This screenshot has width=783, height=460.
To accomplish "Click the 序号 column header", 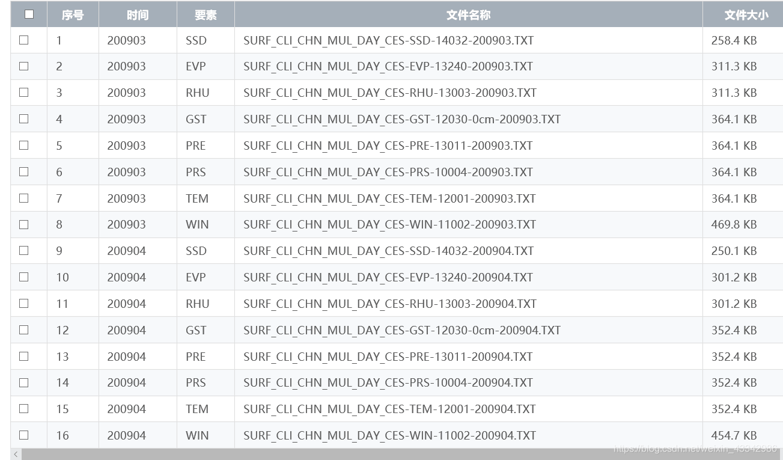I will pos(73,15).
